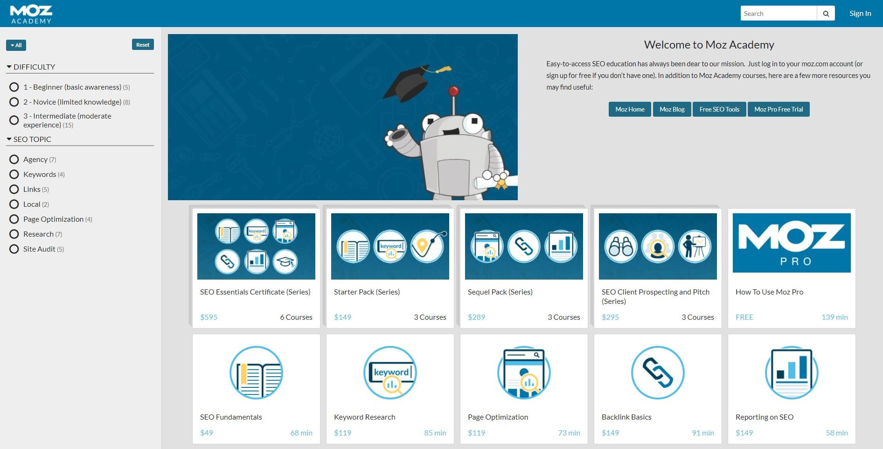This screenshot has width=883, height=449.
Task: Click the 91 min duration text
Action: click(x=703, y=433)
